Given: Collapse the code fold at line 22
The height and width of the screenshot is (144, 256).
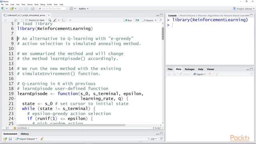Looking at the screenshot, I should tap(15, 109).
